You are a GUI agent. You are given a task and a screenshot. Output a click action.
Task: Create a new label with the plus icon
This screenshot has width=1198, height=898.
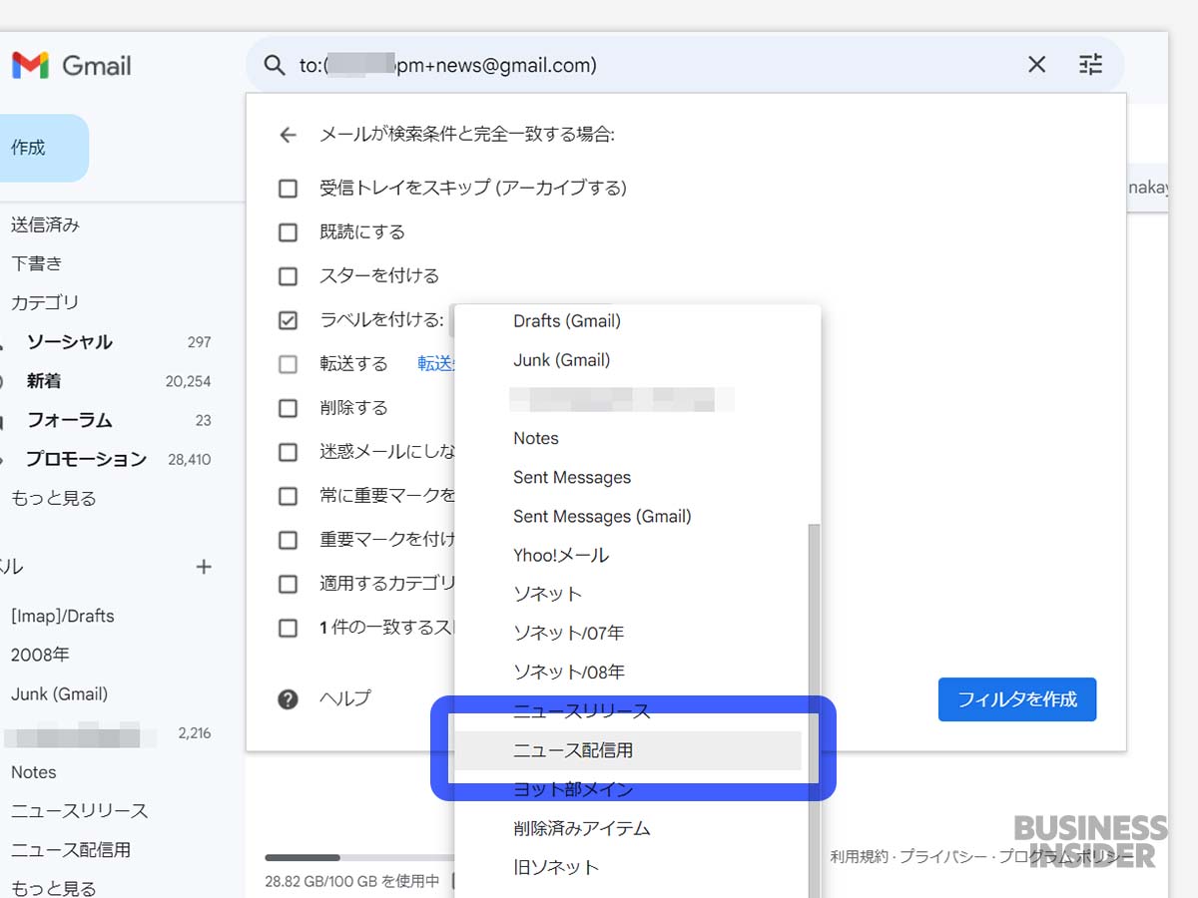click(203, 567)
